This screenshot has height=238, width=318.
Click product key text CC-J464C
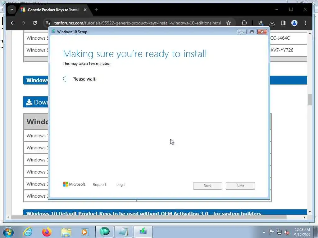pyautogui.click(x=280, y=38)
